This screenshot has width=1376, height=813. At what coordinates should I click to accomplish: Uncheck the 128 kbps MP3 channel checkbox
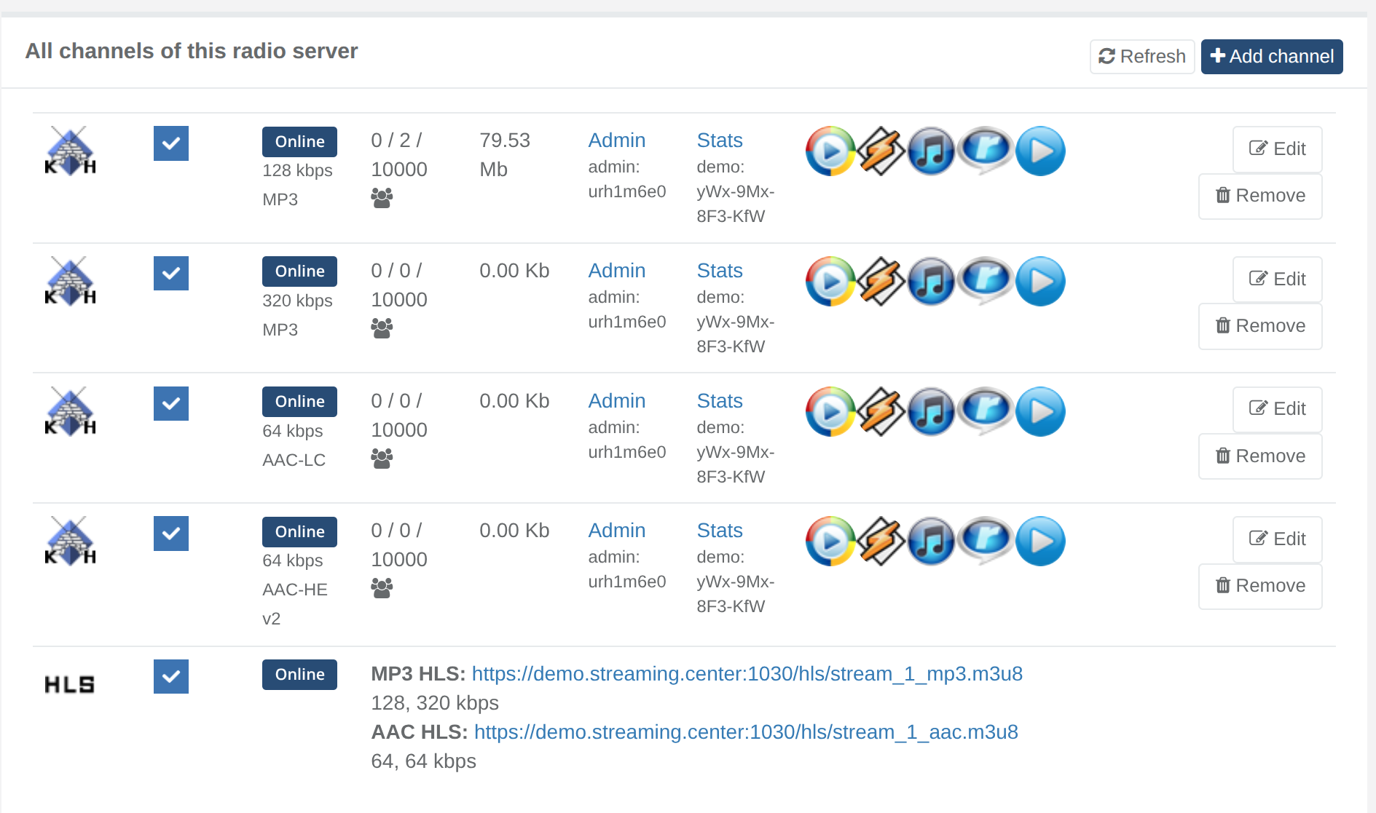click(x=171, y=143)
